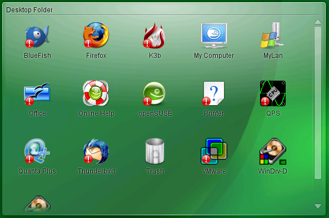
Task: Select the "Thunderbird" label text
Action: pyautogui.click(x=96, y=171)
